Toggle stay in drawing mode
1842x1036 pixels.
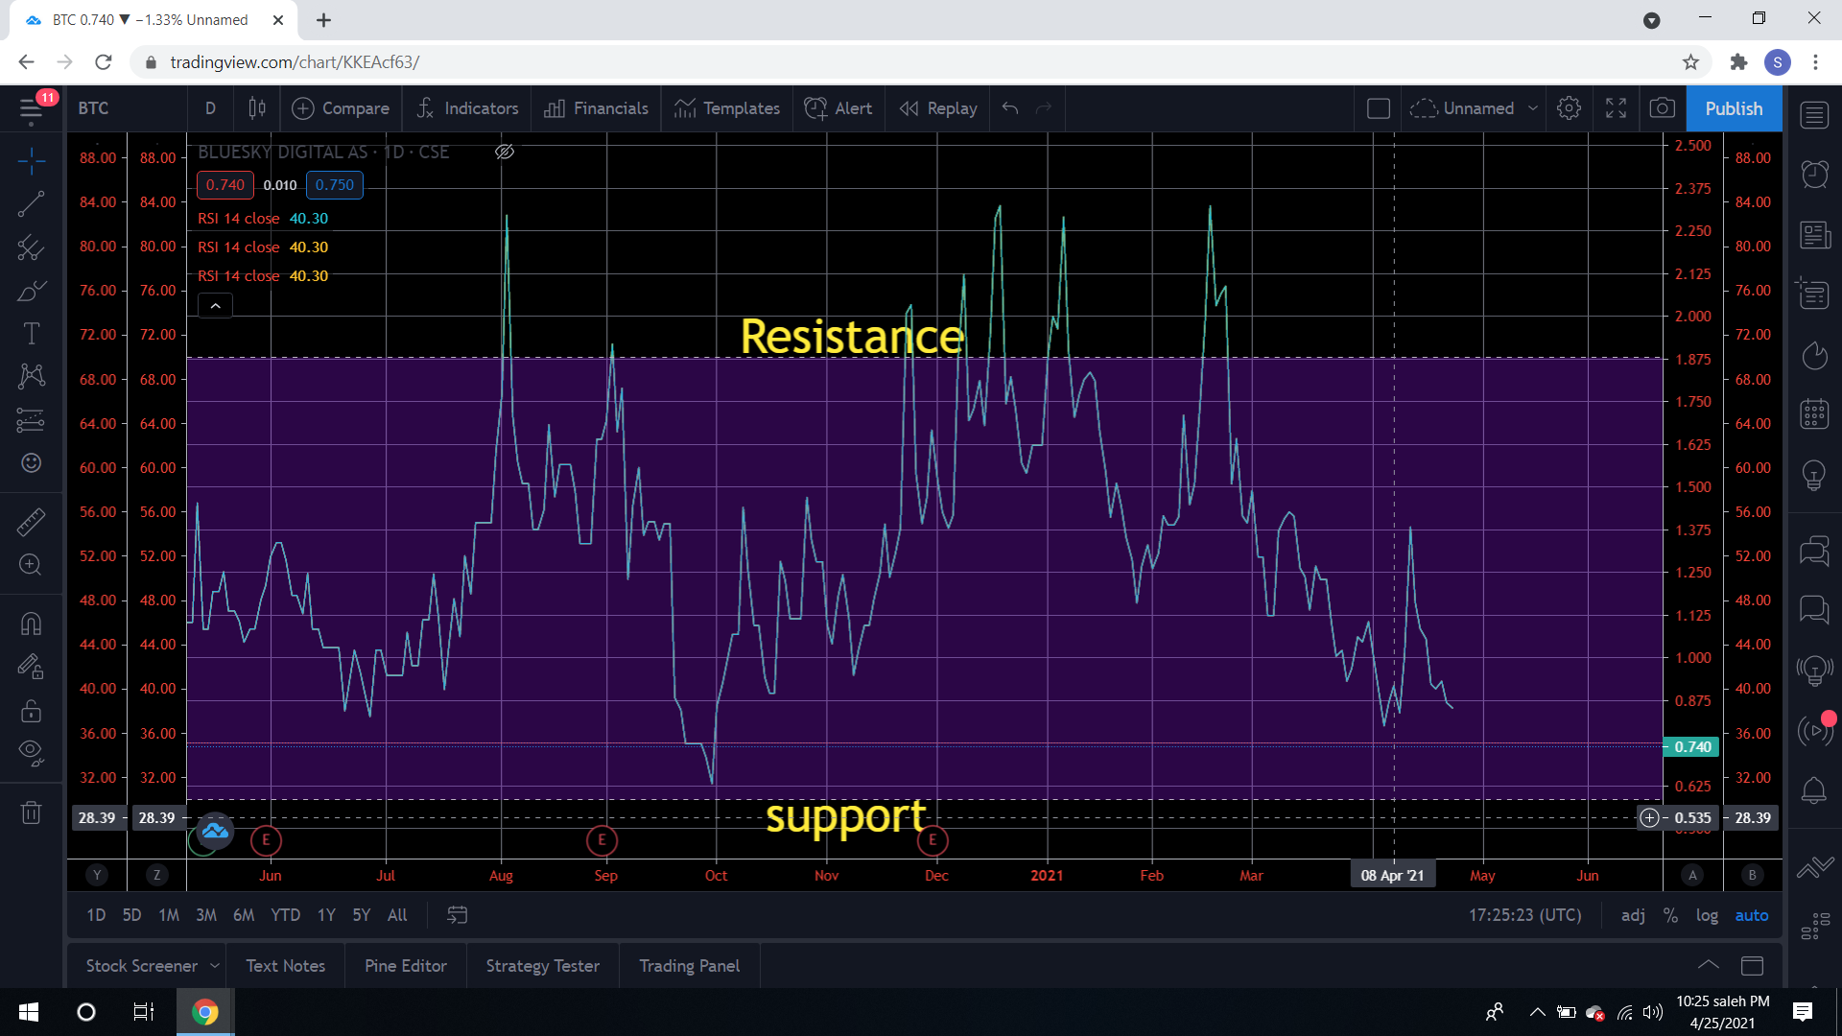pyautogui.click(x=31, y=667)
